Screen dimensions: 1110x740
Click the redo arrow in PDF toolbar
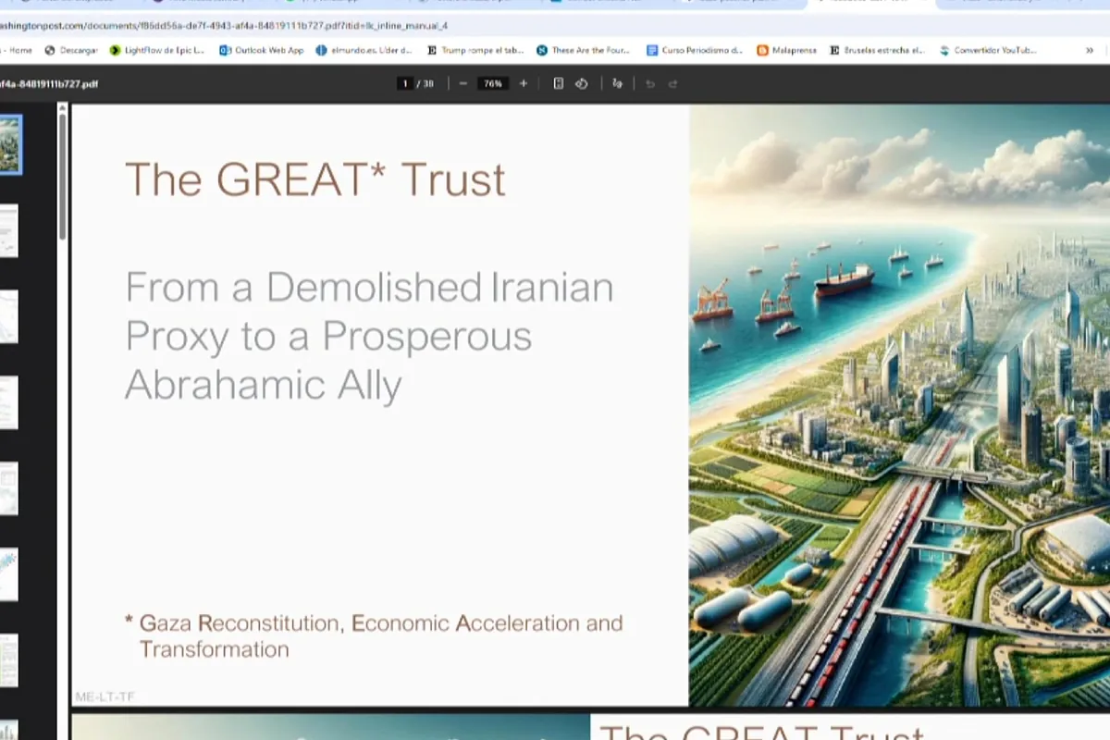click(x=673, y=83)
